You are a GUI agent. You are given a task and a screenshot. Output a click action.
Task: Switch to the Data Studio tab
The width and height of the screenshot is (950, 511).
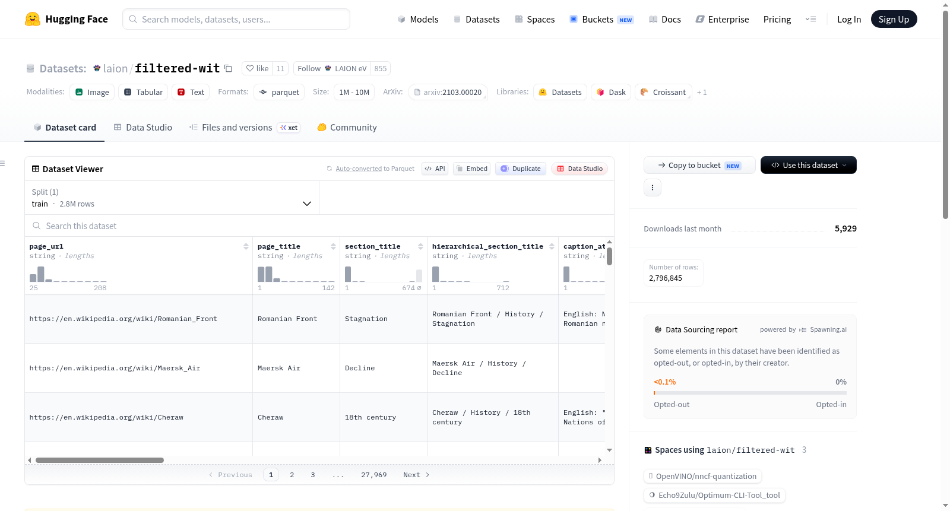143,128
